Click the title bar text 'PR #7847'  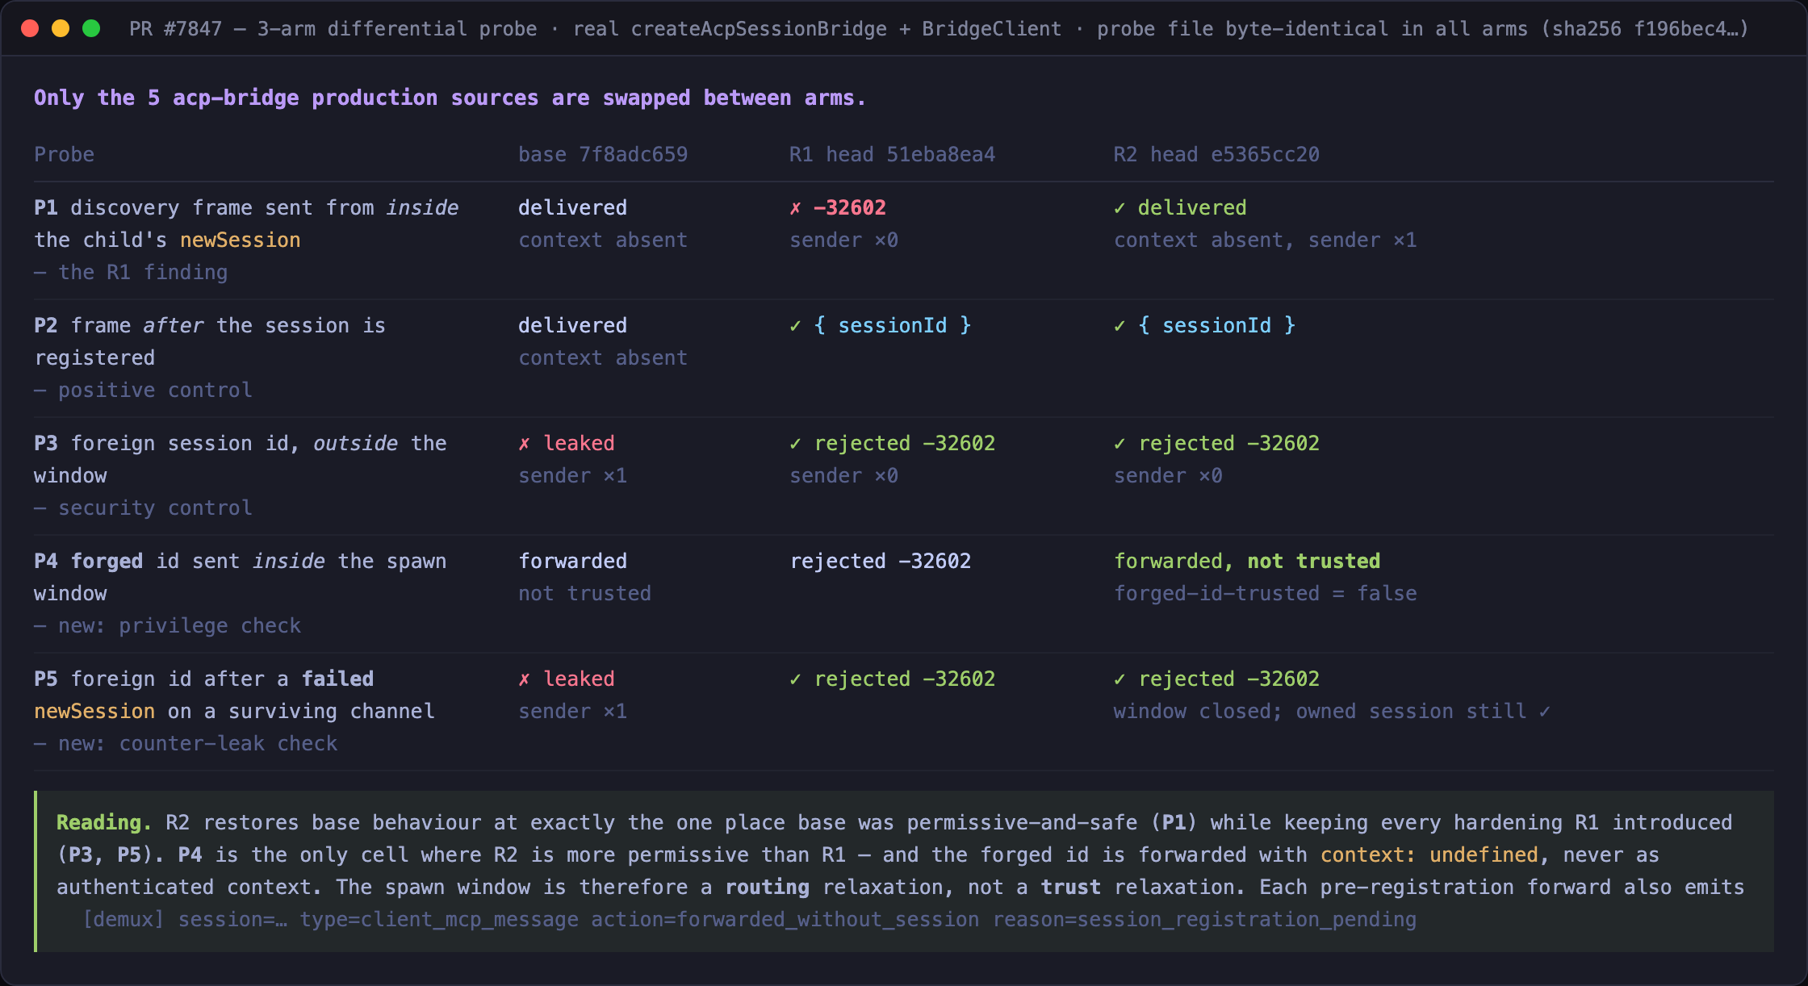(175, 29)
